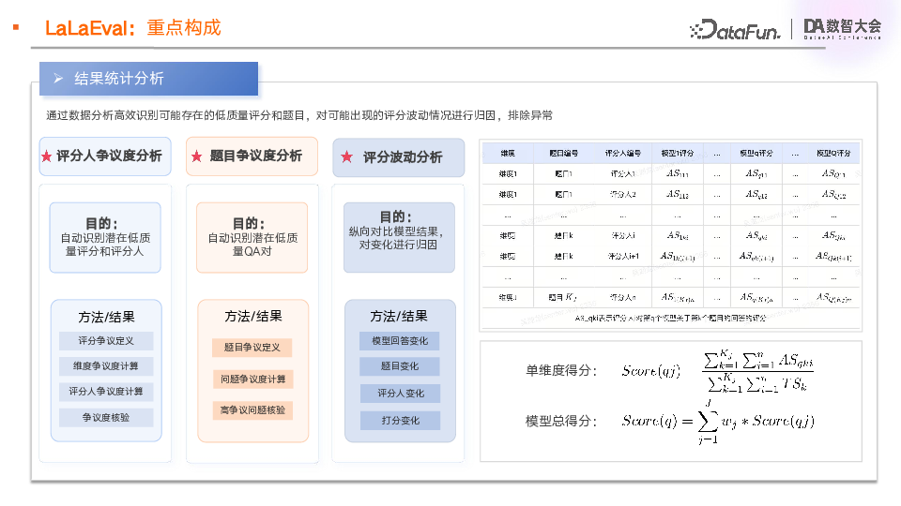Click the purpose box 自动识别潜在低质量评分和评分人
Screen dimensions: 901x506
point(105,237)
